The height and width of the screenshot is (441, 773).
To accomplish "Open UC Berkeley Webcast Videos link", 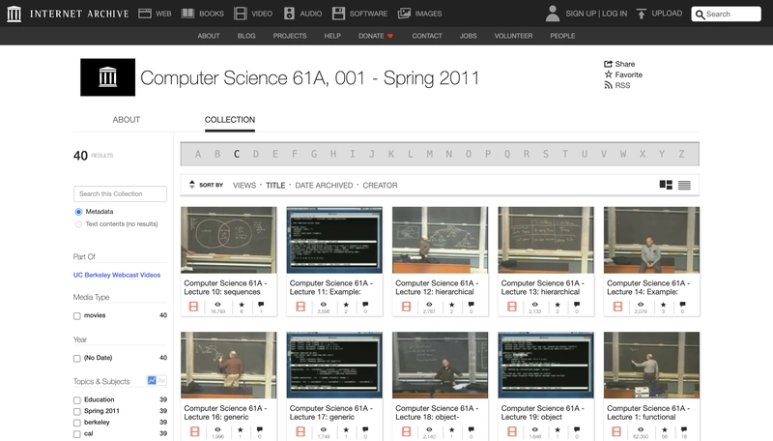I will [117, 275].
